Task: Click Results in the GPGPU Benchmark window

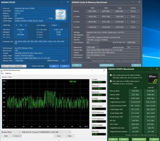Action: pos(124,139)
